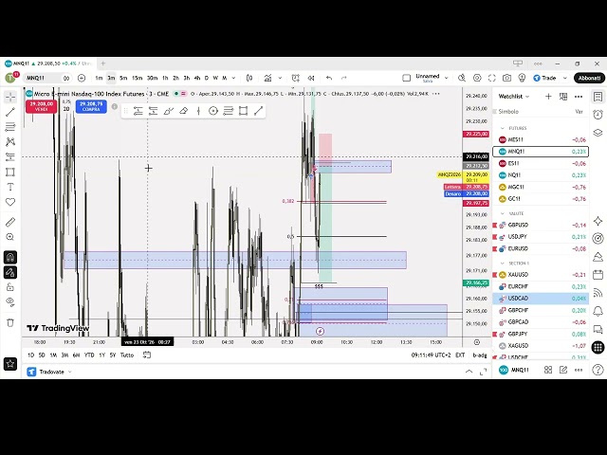Click the blue COMPRA buy button
This screenshot has width=607, height=455.
click(x=91, y=106)
